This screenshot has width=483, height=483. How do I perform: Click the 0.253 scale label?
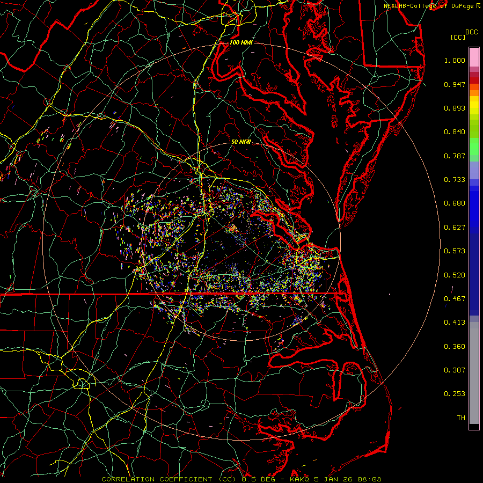pyautogui.click(x=455, y=394)
